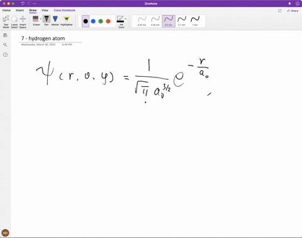Image resolution: width=302 pixels, height=238 pixels.
Task: Choose the Insert Space tool
Action: tap(23, 22)
